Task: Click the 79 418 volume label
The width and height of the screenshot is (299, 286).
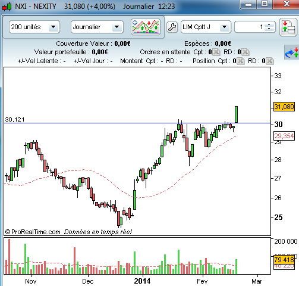Action: [284, 260]
